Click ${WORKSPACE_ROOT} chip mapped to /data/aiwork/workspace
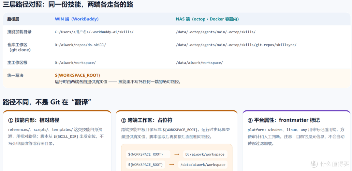This screenshot has height=171, width=352. tap(145, 164)
